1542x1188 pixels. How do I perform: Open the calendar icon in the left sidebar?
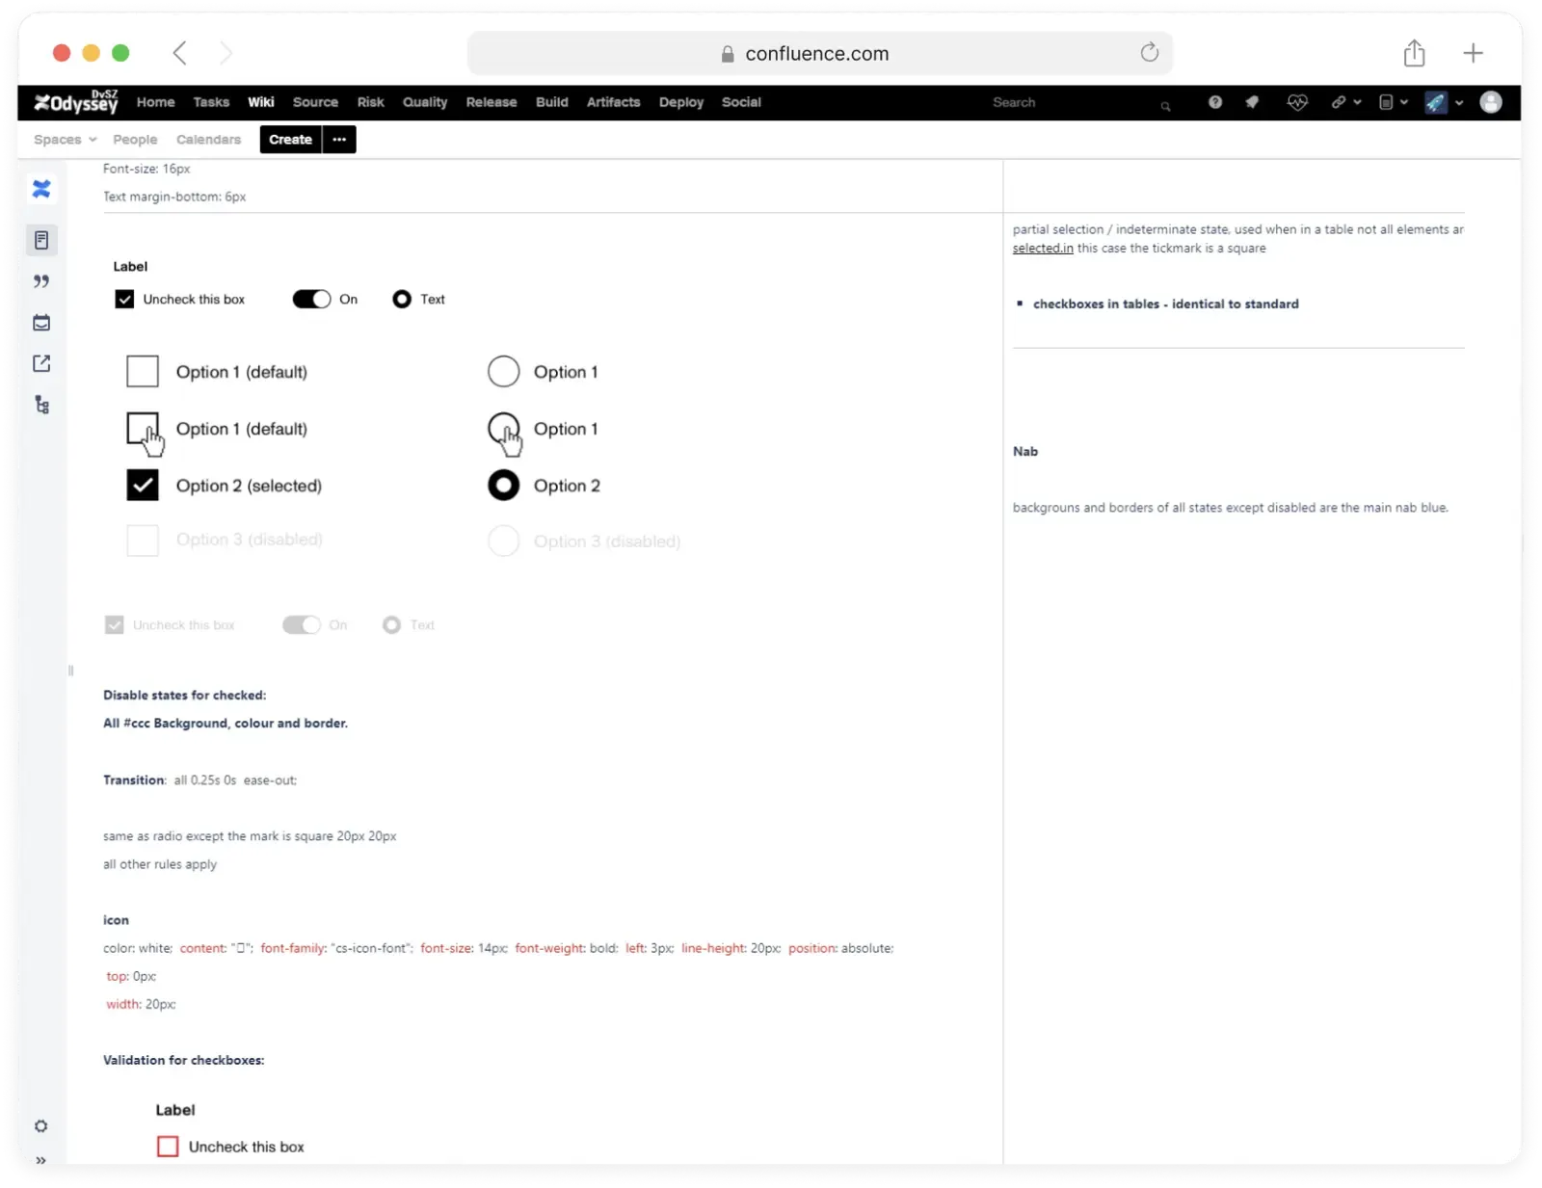point(41,323)
